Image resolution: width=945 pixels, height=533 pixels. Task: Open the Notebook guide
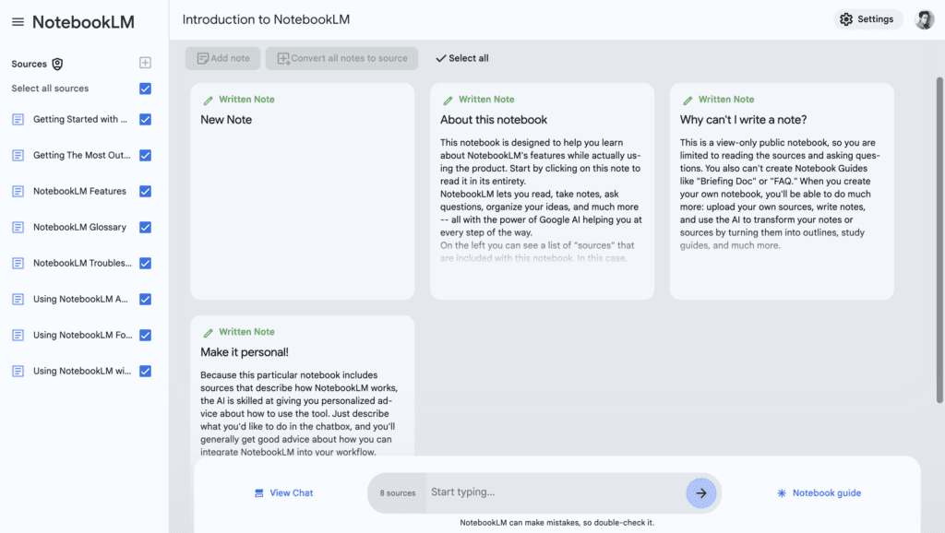(819, 492)
